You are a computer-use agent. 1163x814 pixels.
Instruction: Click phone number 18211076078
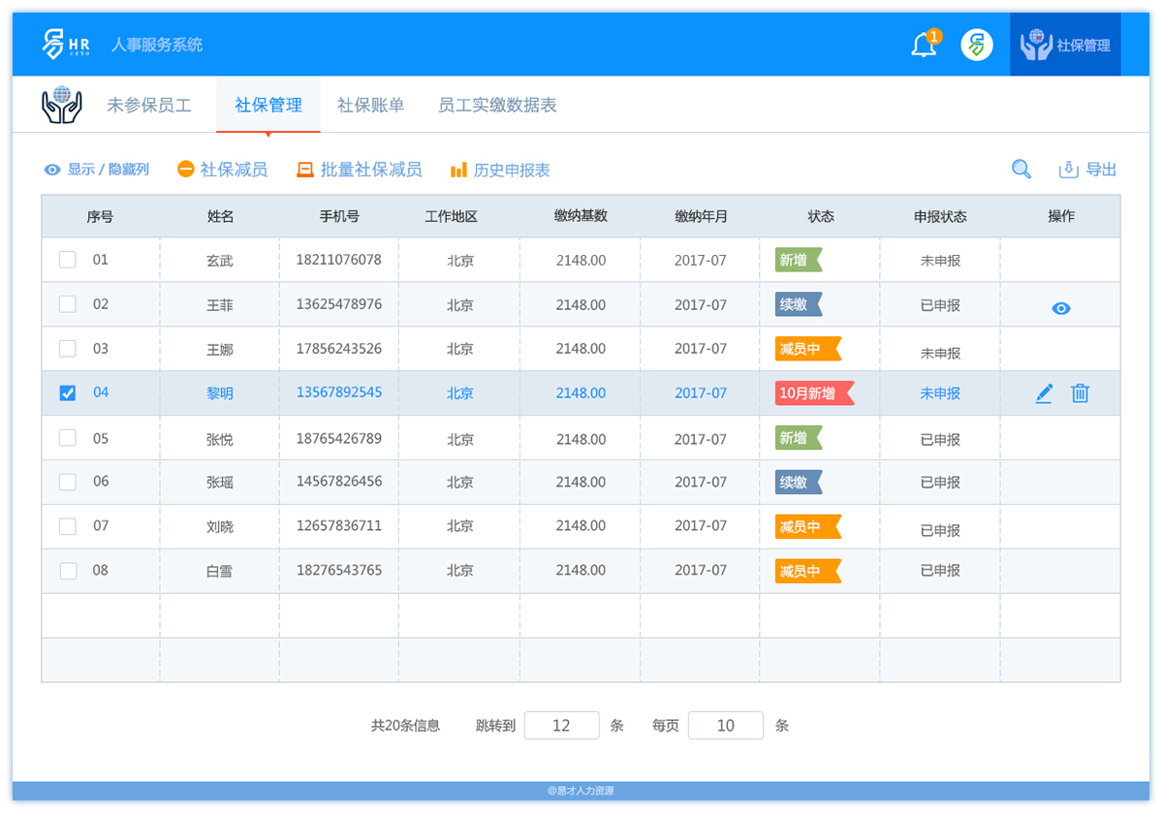(339, 260)
